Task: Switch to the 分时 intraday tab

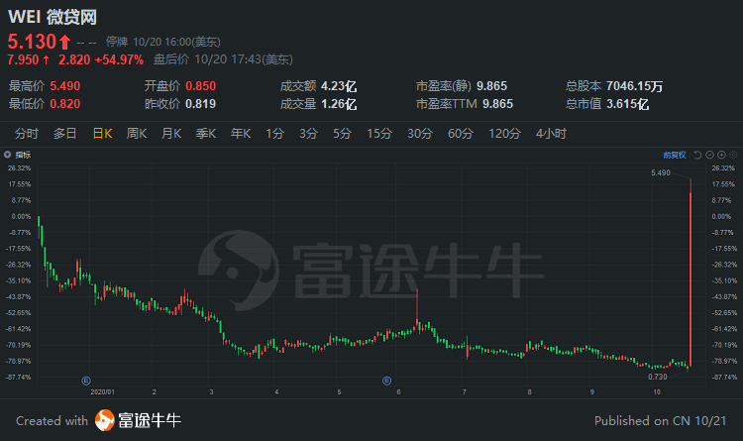Action: pos(27,134)
